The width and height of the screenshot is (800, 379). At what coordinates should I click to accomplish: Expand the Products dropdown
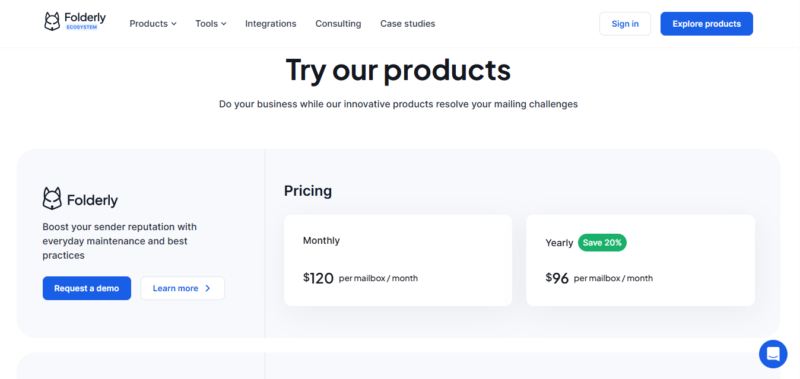coord(153,24)
